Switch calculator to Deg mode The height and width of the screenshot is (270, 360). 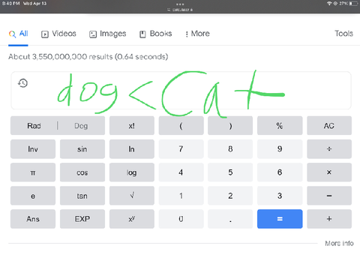81,125
